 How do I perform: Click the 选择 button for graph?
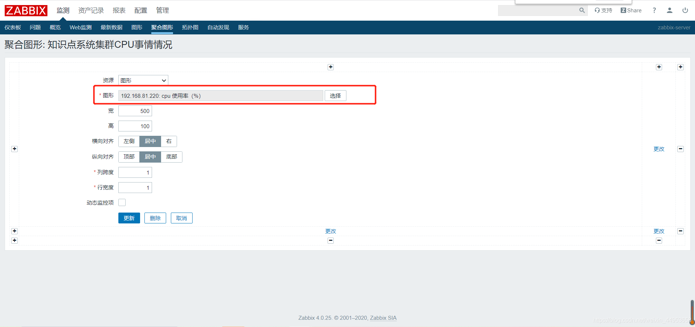point(335,96)
